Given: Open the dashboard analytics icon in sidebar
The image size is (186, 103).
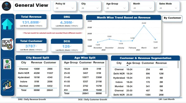Looking at the screenshot, I should (7, 44).
